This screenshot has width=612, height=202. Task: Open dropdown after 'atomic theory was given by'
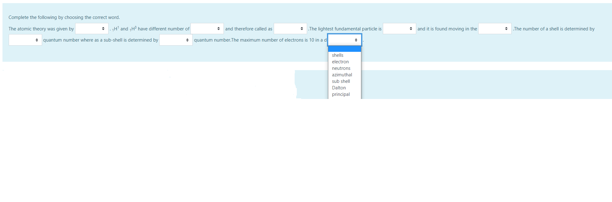(x=92, y=29)
